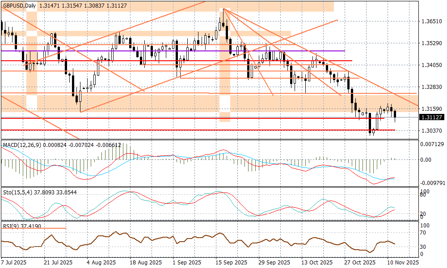Select the 18 Aug 2025 date label
The image size is (447, 268).
click(x=144, y=263)
